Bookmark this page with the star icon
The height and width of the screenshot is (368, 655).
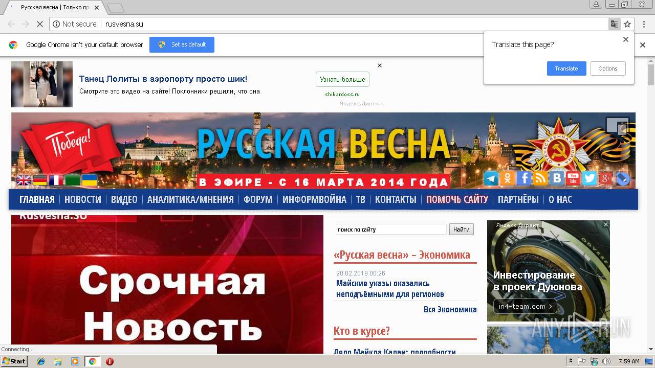627,24
